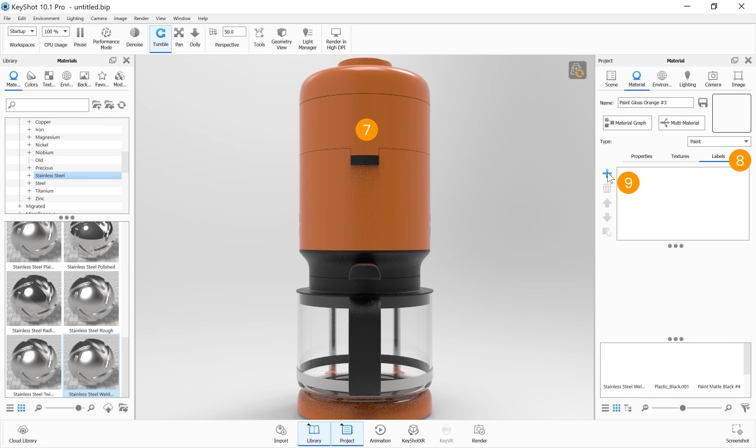
Task: Switch to the Textures tab
Action: coord(680,156)
